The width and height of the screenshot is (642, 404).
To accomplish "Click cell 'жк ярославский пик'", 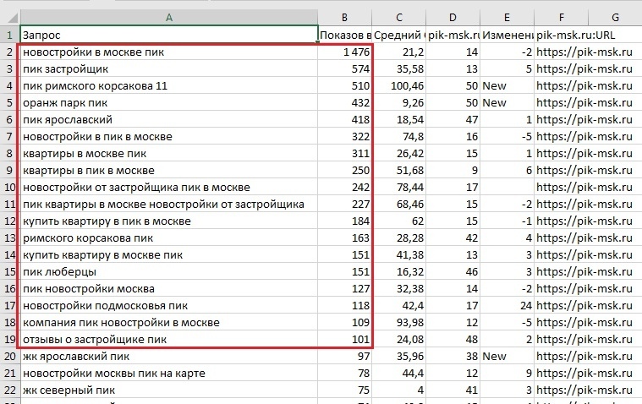I will [x=169, y=356].
